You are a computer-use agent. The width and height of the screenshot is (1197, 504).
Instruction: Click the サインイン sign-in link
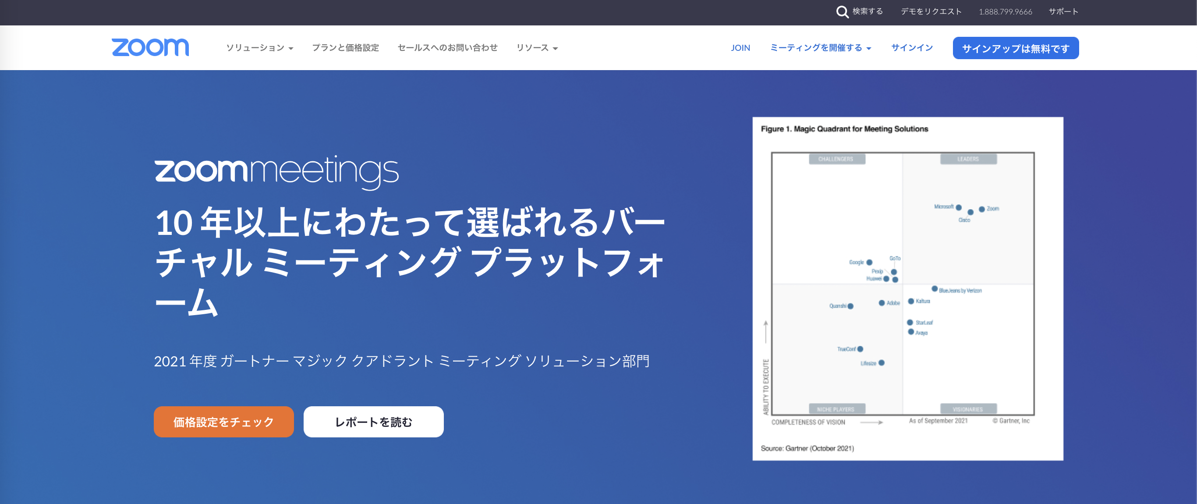[912, 48]
